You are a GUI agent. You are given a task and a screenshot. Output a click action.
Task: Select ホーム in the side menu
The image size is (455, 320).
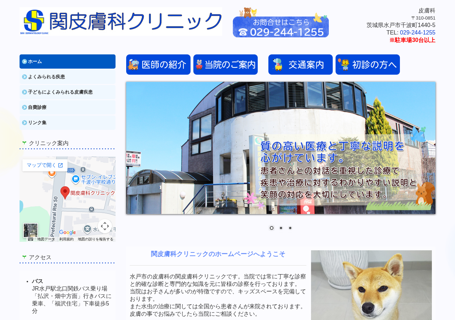coord(68,62)
